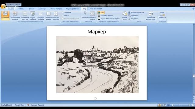Screen dimensions: 195x109
Task: Select the landscape drawing image on slide
Action: [x=97, y=64]
